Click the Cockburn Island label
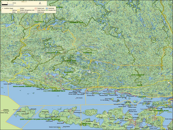Screen dimensions: 173x130 click(21, 111)
